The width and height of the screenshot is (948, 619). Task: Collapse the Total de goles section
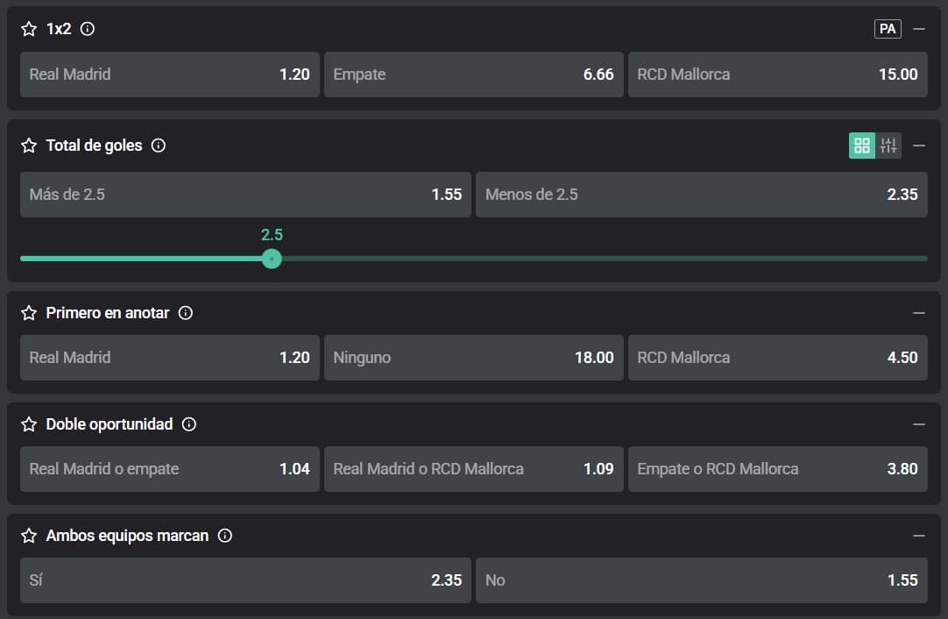click(x=919, y=146)
